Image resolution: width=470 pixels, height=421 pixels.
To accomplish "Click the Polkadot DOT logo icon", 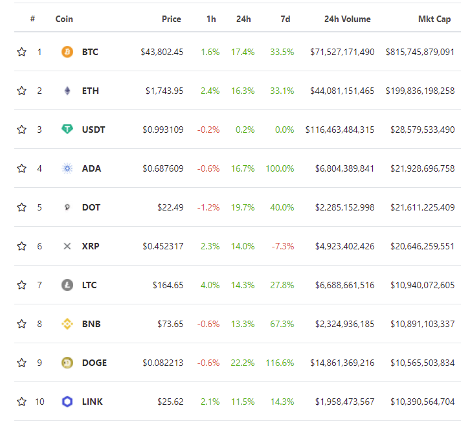I will click(x=67, y=207).
